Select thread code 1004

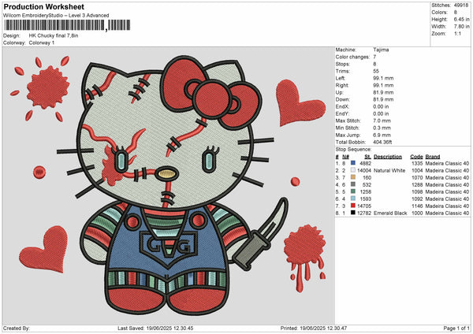tap(417, 170)
